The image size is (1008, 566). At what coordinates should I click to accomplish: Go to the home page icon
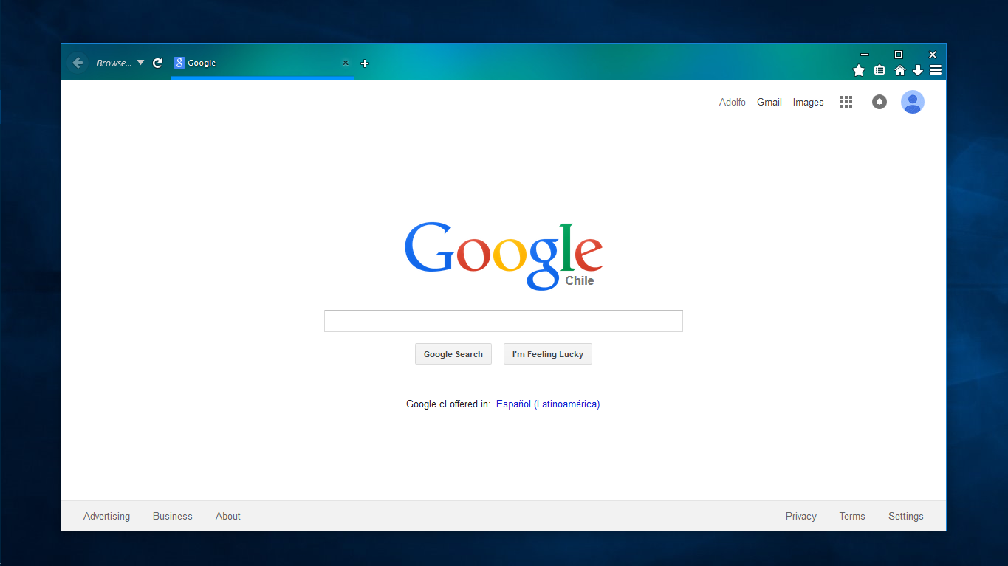click(x=900, y=70)
